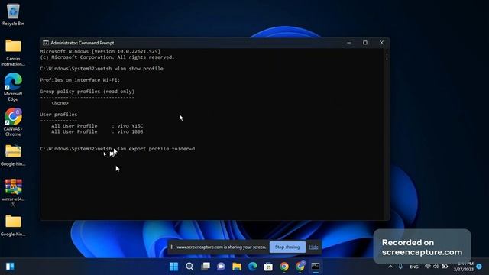Open the CANVAS - Chrome shortcut

13,122
